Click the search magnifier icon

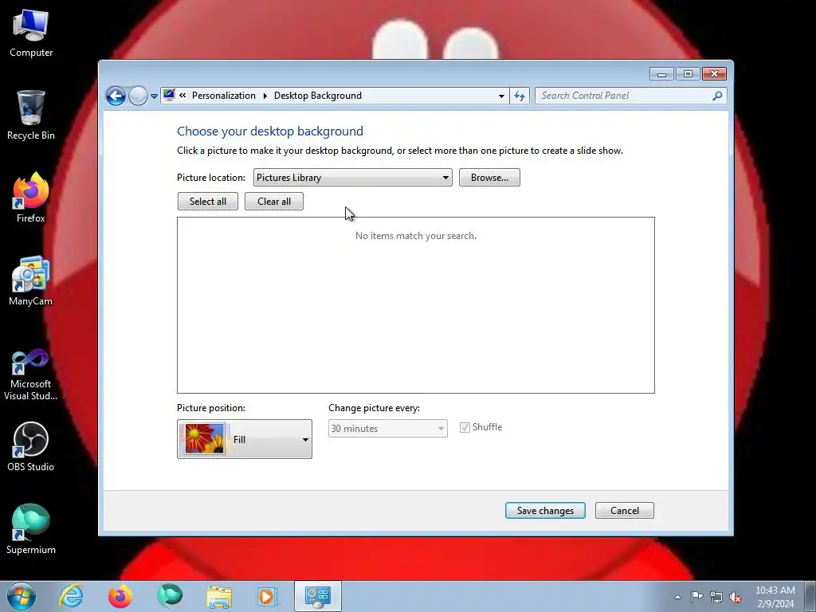point(718,96)
